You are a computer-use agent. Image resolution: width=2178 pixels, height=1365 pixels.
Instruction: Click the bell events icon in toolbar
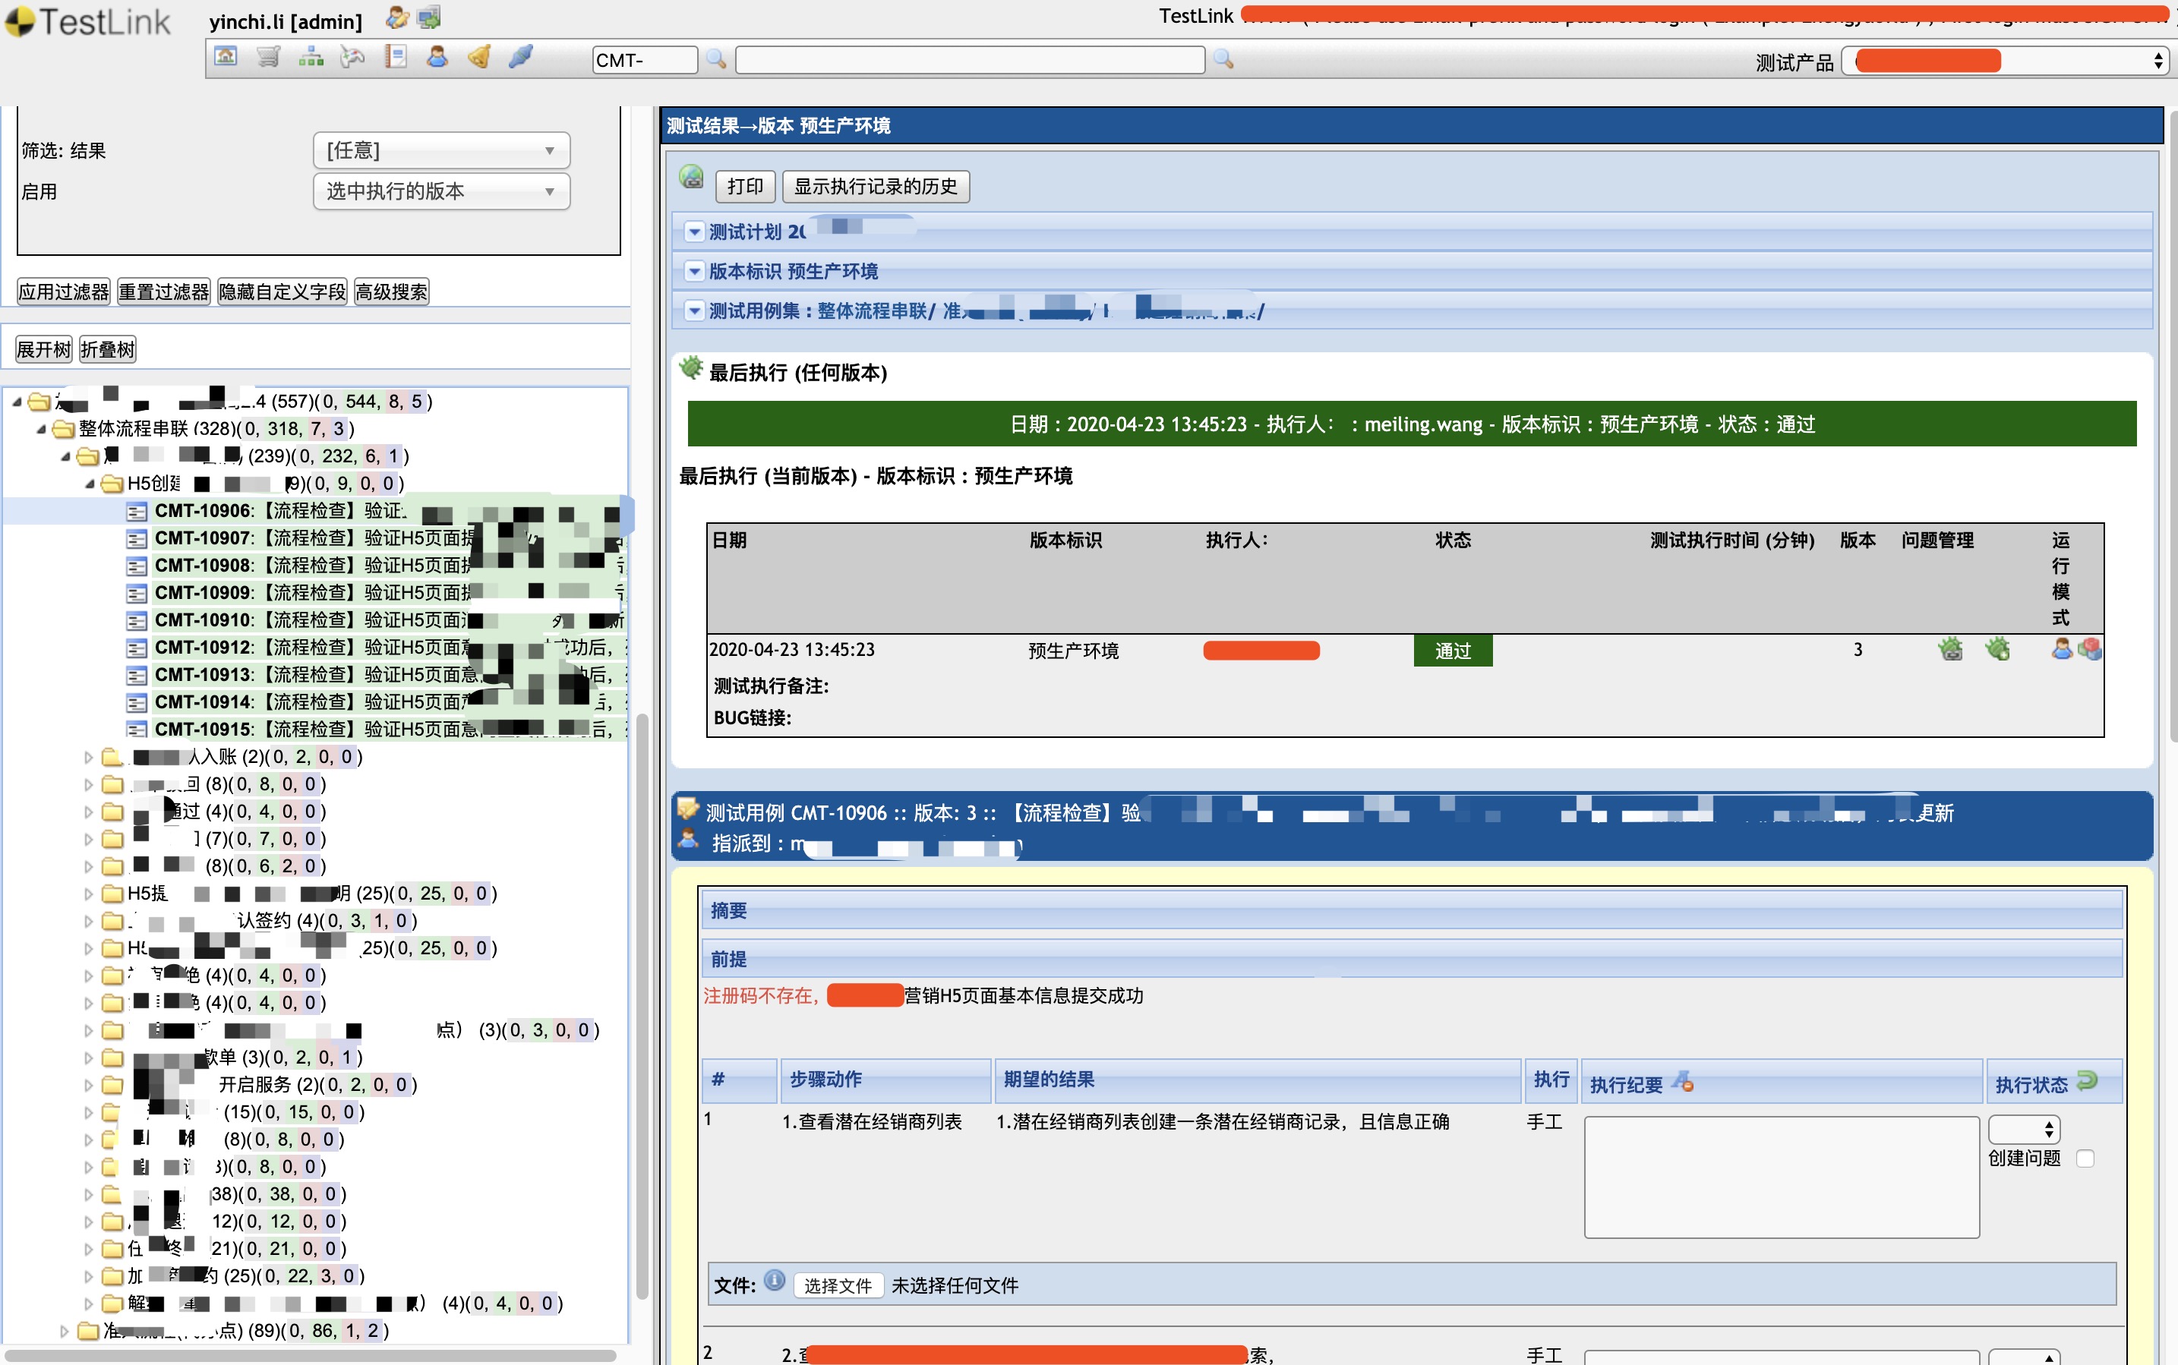479,58
